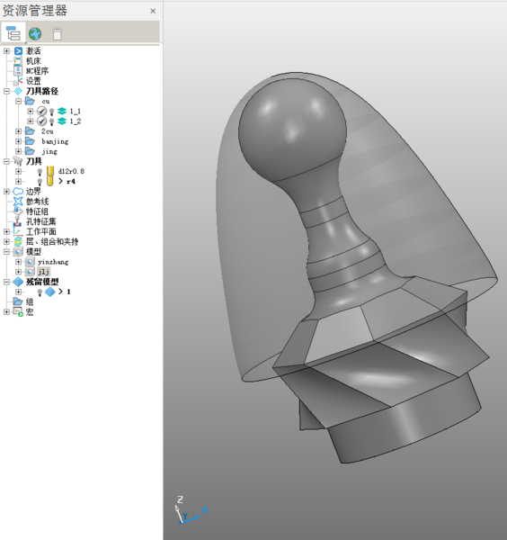
Task: Expand stock model 1
Action: (19, 292)
